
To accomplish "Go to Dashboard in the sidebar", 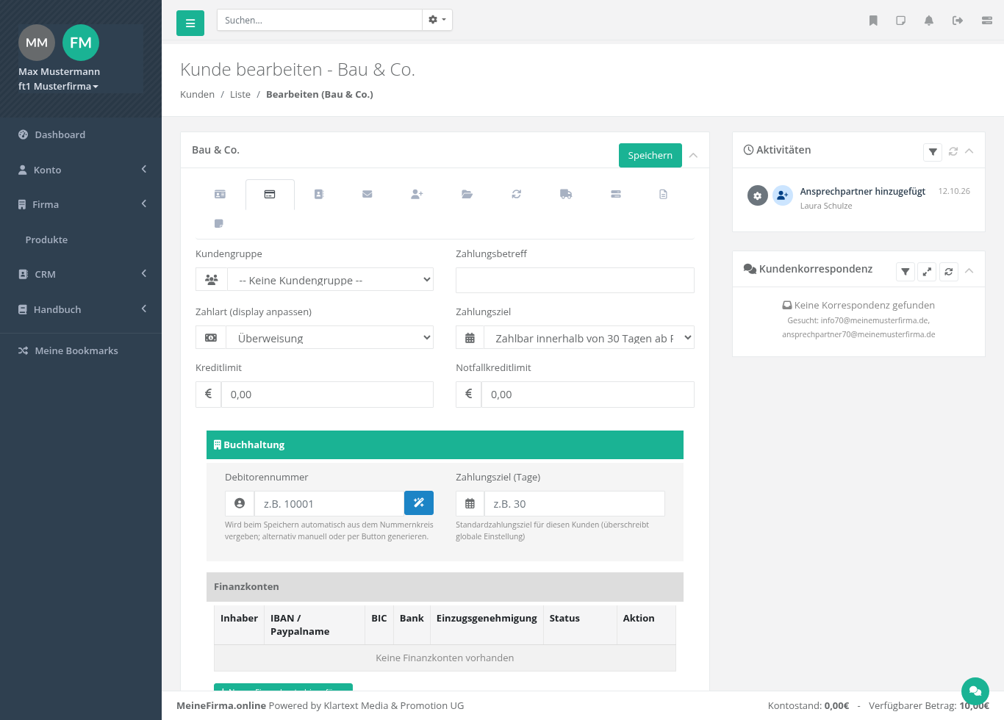I will click(81, 134).
